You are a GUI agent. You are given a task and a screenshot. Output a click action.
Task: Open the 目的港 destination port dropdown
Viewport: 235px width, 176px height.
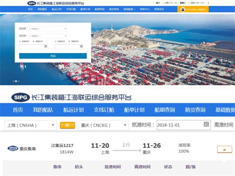tap(47, 36)
